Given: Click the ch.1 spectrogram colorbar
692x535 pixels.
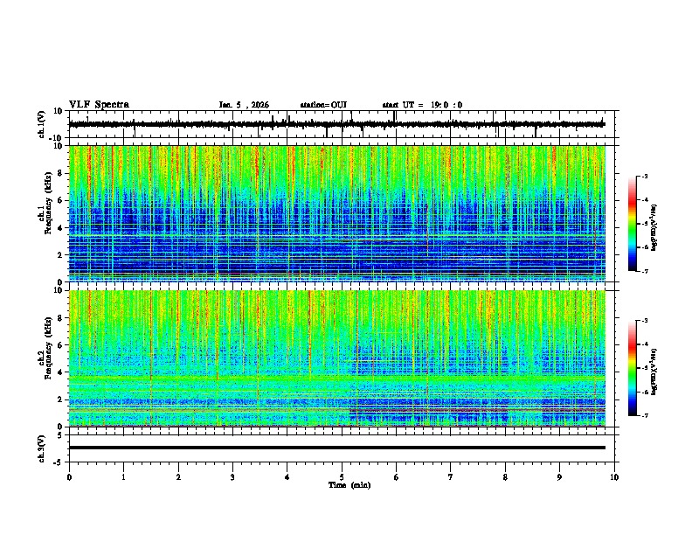Looking at the screenshot, I should tap(632, 224).
